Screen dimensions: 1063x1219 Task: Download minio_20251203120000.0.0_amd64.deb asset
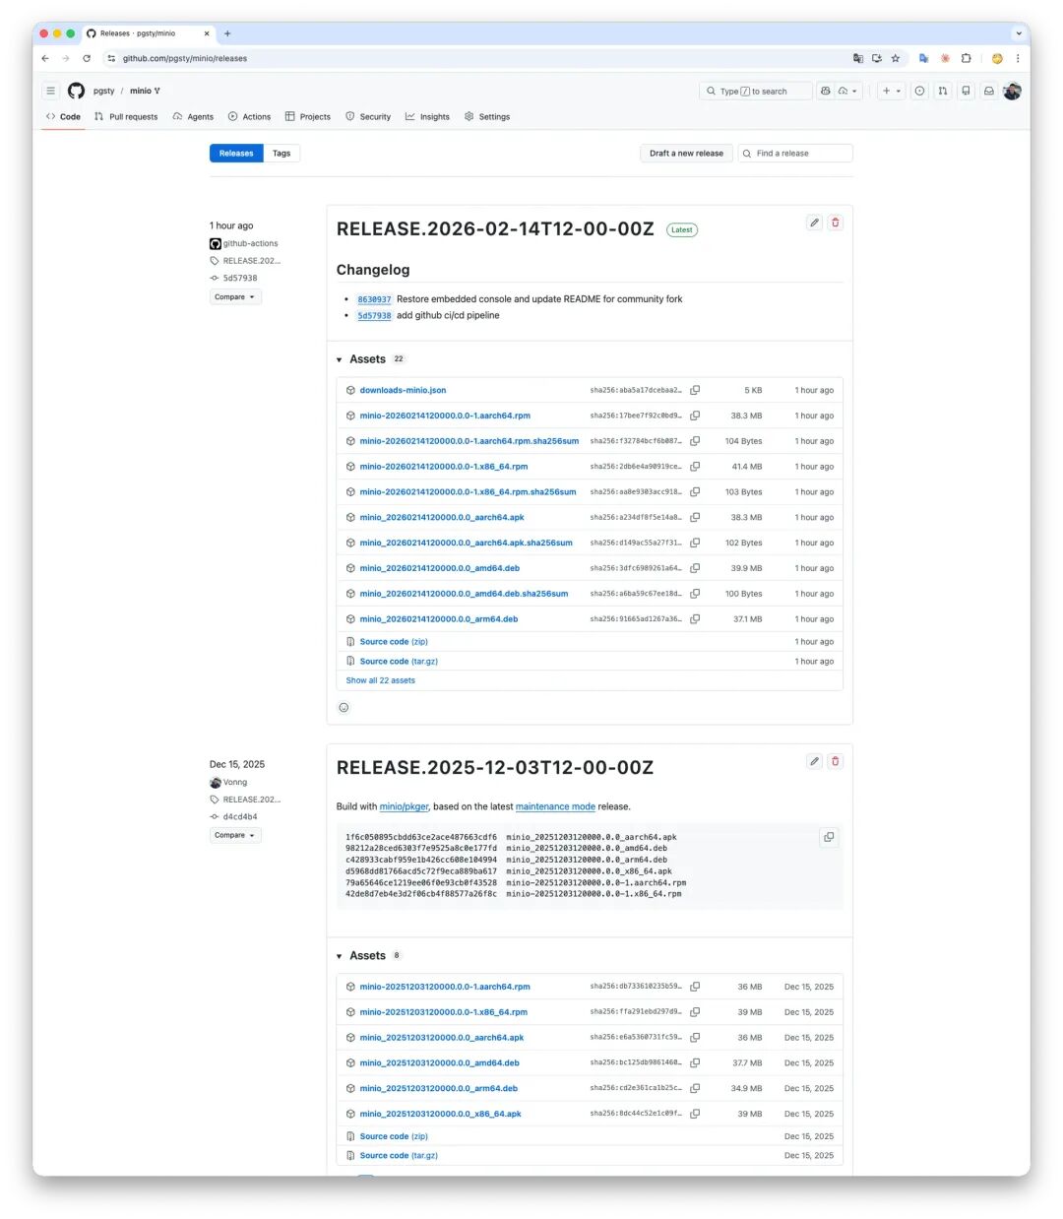(439, 1063)
